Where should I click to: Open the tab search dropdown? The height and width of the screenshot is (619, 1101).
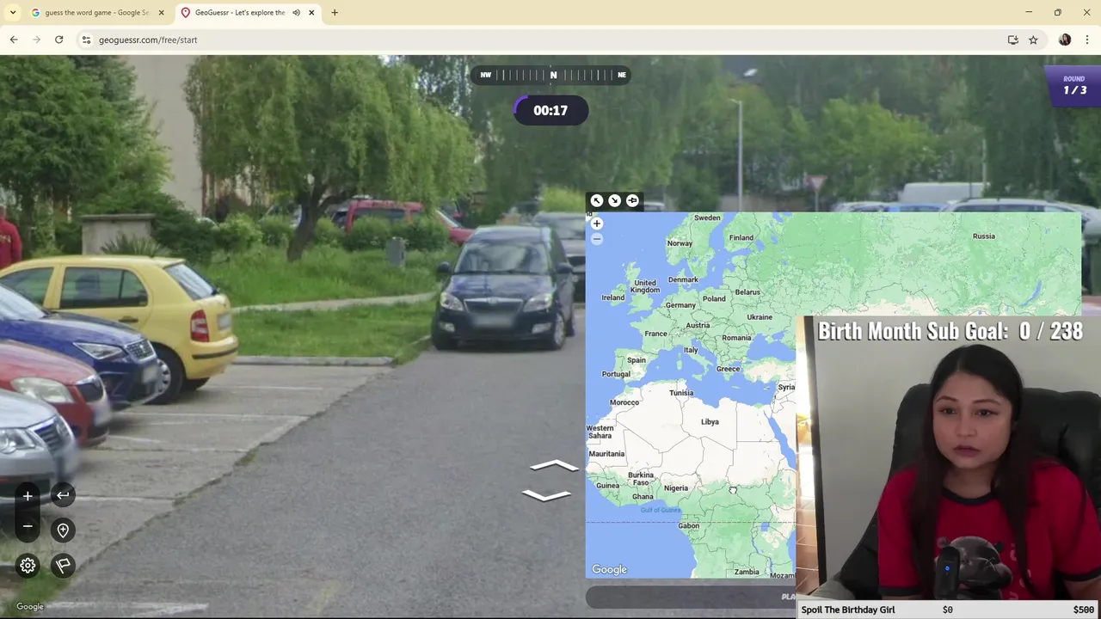point(12,13)
